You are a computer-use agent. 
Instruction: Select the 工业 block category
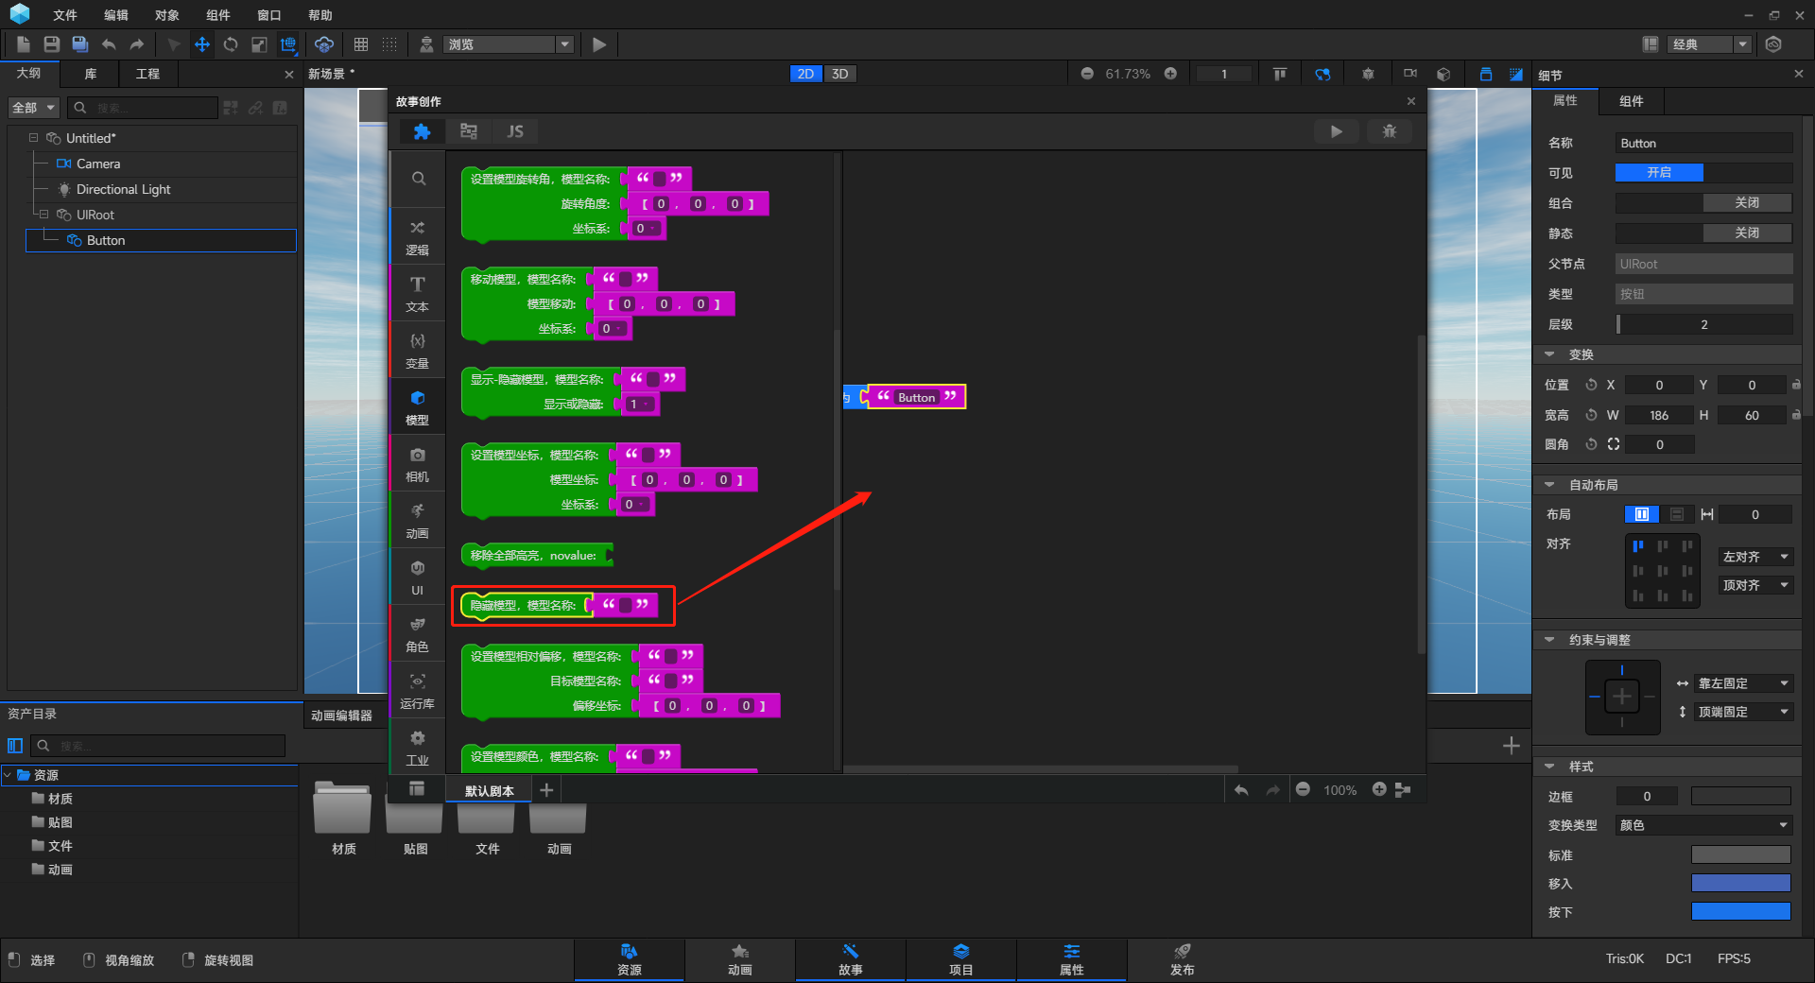(x=418, y=747)
